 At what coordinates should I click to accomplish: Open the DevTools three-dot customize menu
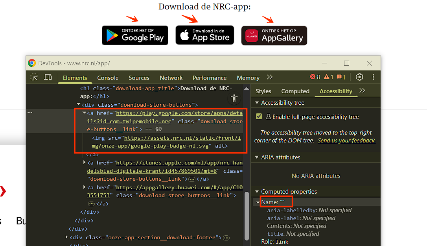pyautogui.click(x=373, y=77)
